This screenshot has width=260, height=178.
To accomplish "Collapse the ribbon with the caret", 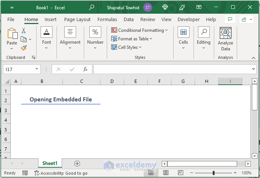I will tap(253, 58).
